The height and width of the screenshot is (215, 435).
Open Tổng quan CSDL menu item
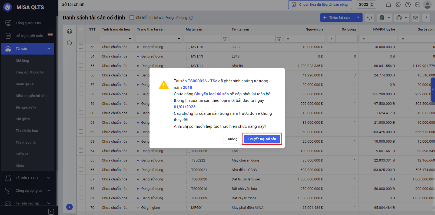coord(29,23)
